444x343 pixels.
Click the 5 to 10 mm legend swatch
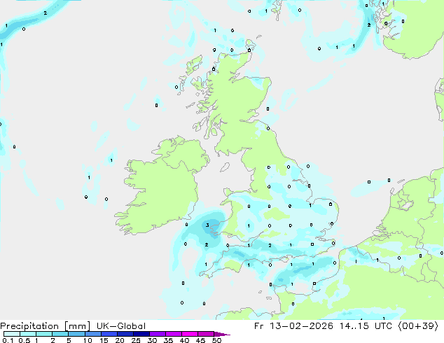pyautogui.click(x=76, y=334)
